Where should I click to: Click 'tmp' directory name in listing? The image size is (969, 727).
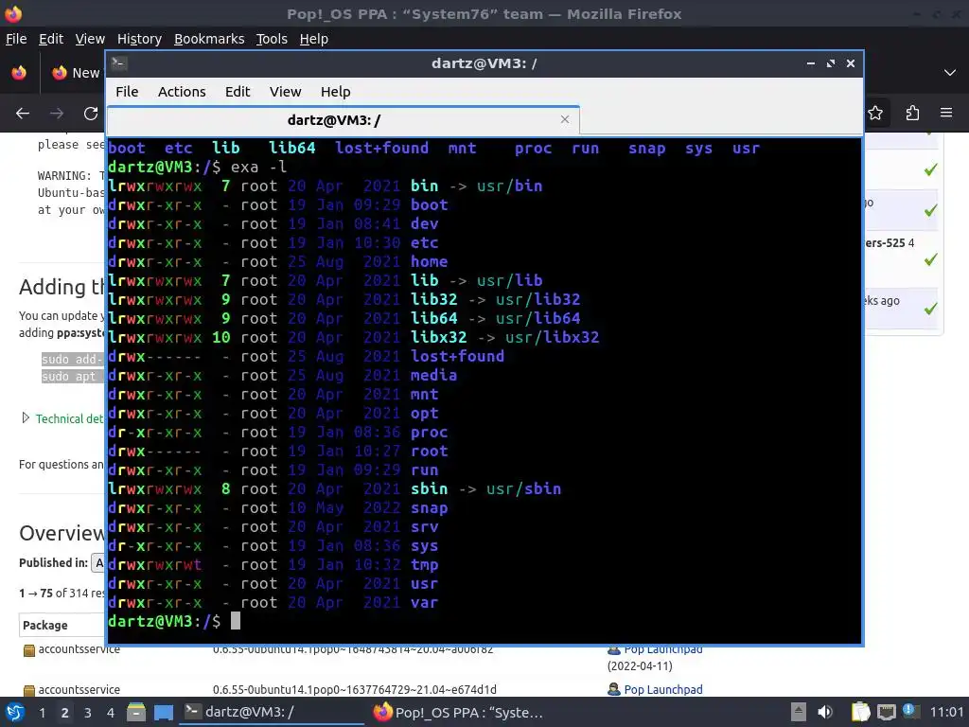425,565
